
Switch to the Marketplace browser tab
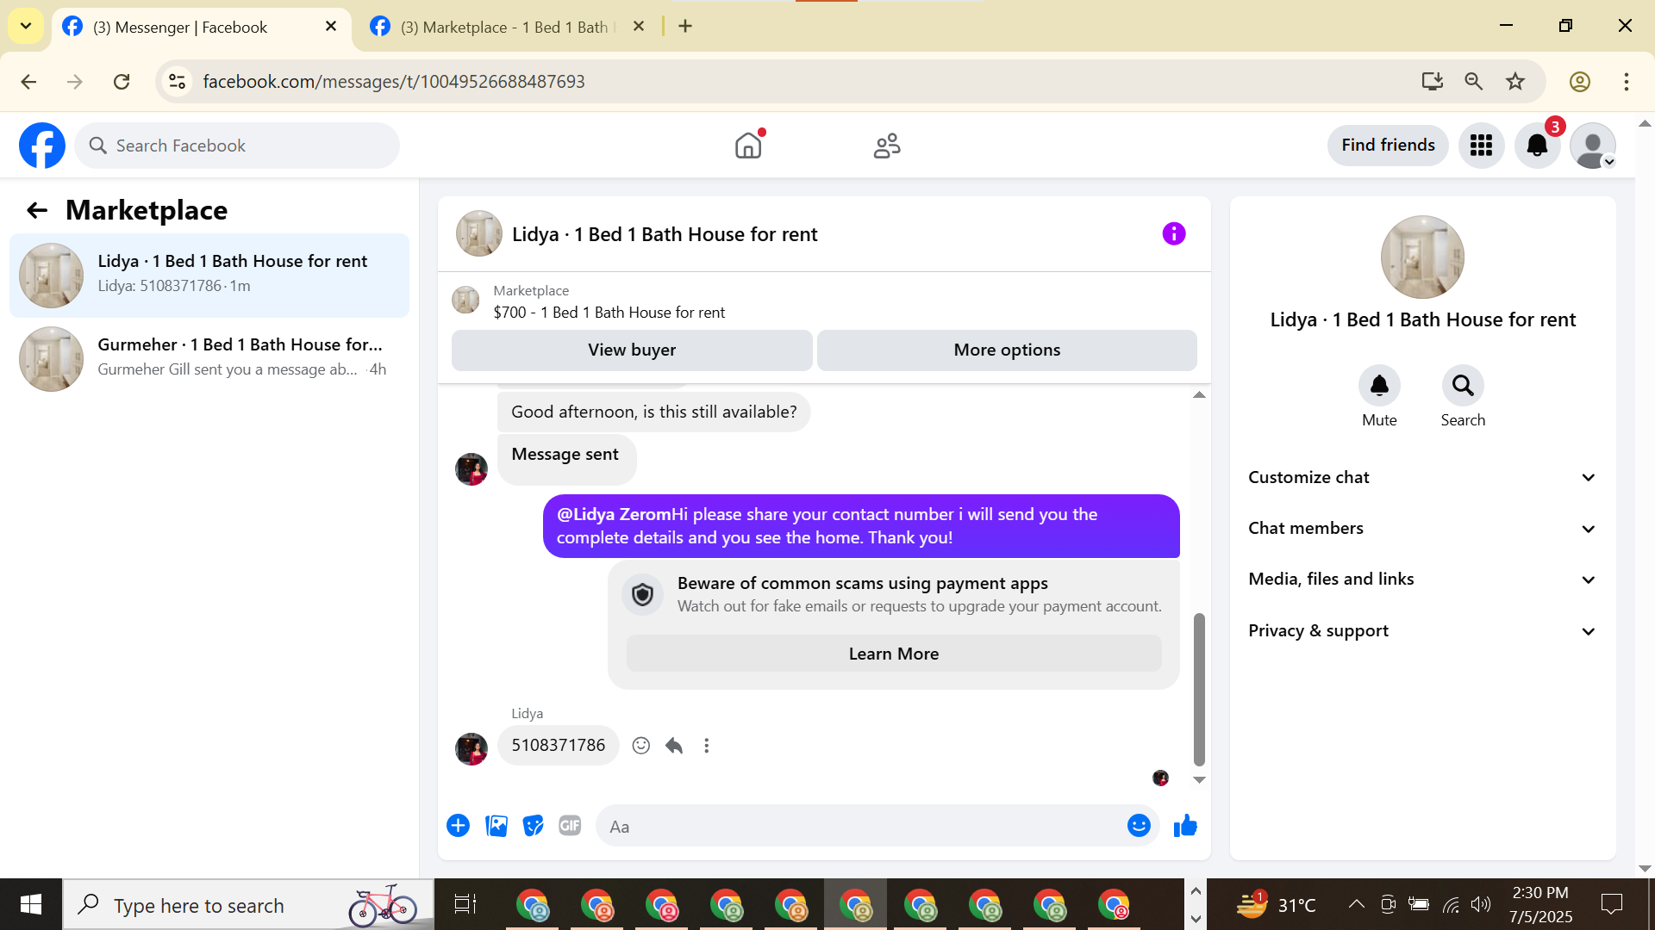click(x=504, y=27)
